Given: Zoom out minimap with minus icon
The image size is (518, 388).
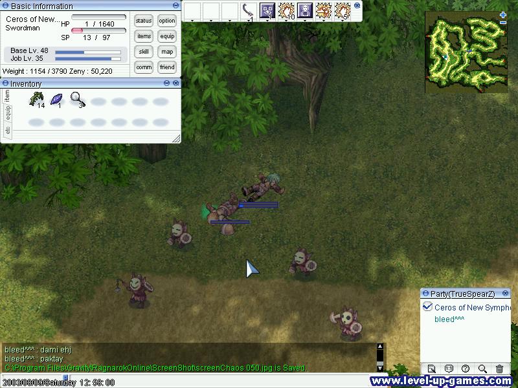Looking at the screenshot, I should pos(503,23).
